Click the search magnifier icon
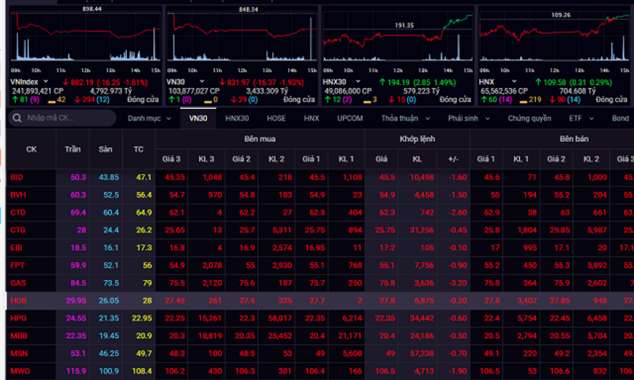This screenshot has height=380, width=634. coord(17,118)
